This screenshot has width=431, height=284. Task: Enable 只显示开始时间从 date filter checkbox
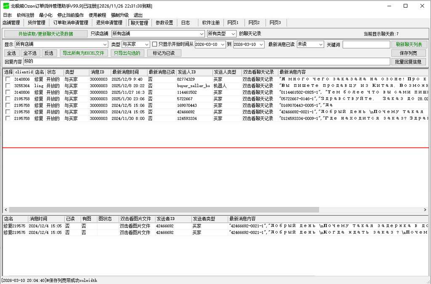(154, 44)
